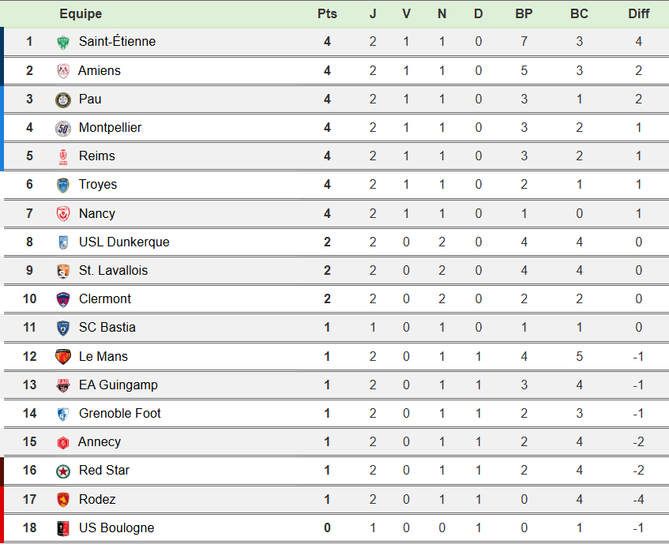The image size is (669, 548).
Task: Click the Red Star club logo
Action: tap(63, 471)
